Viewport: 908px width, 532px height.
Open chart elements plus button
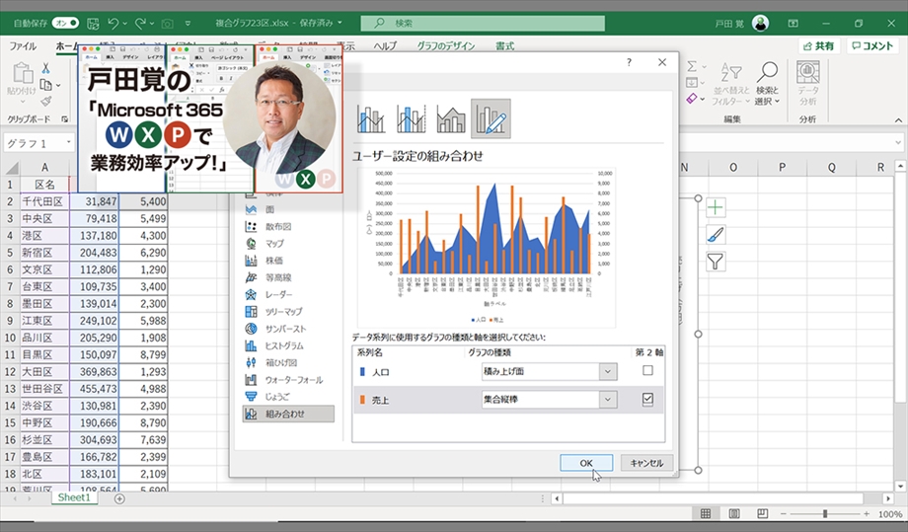click(716, 207)
